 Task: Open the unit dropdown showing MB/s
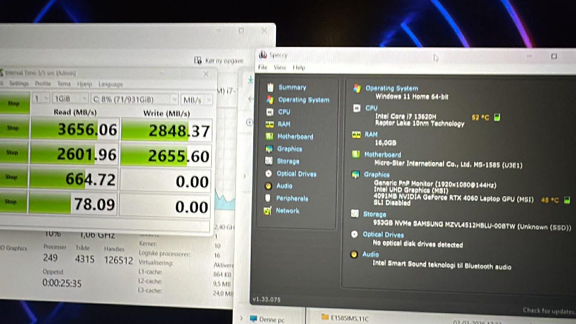tap(197, 100)
